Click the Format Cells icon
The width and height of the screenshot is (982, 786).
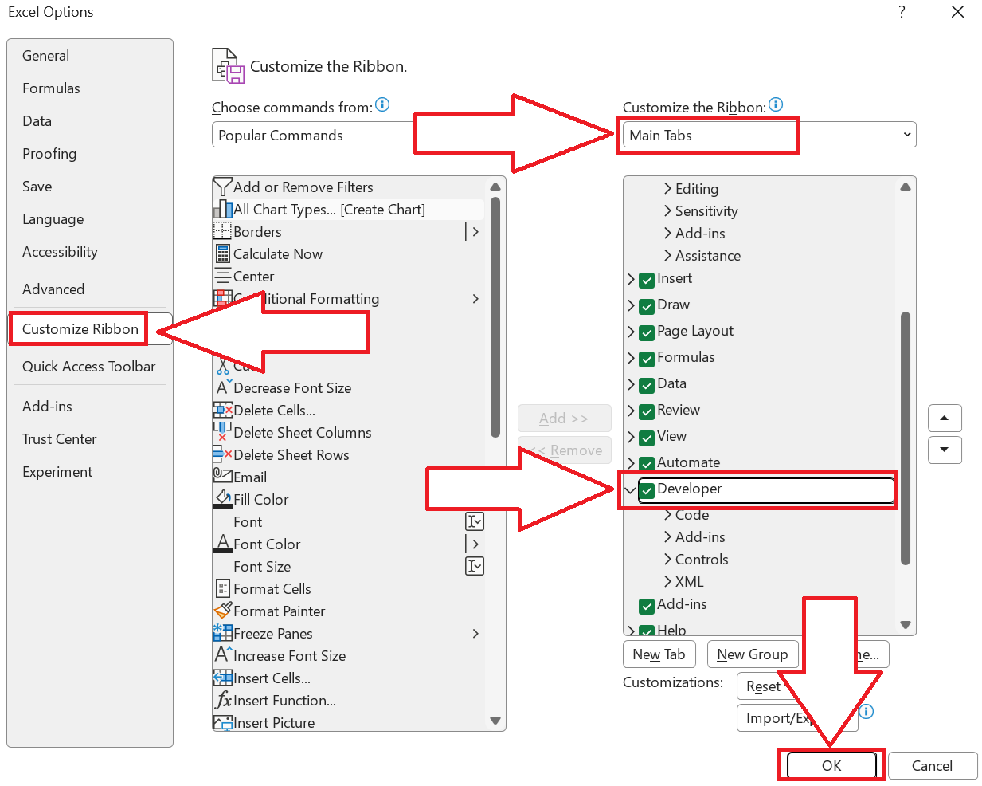point(223,589)
